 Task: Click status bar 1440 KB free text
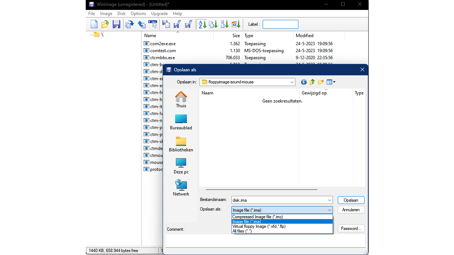pos(113,251)
